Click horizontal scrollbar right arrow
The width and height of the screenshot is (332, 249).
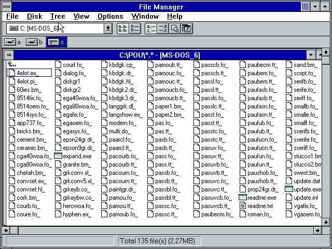317,230
